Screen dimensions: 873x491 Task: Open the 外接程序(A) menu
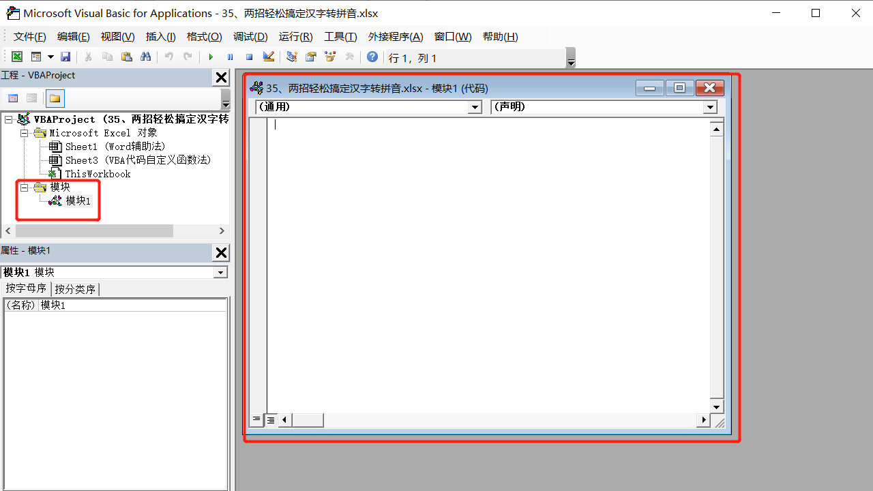coord(396,37)
